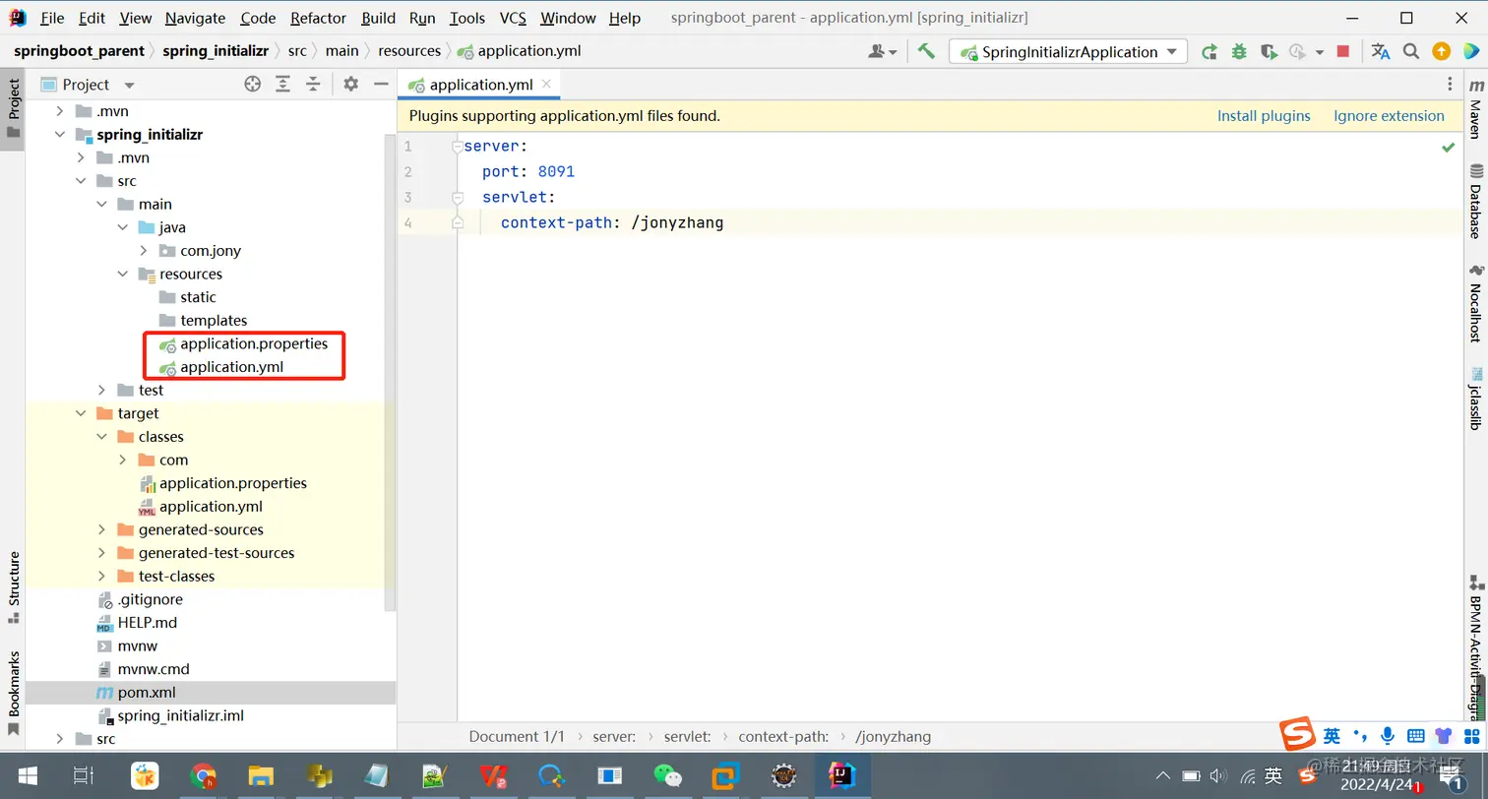The width and height of the screenshot is (1488, 799).
Task: Click springboot_parent breadcrumb in navigation bar
Action: click(79, 51)
